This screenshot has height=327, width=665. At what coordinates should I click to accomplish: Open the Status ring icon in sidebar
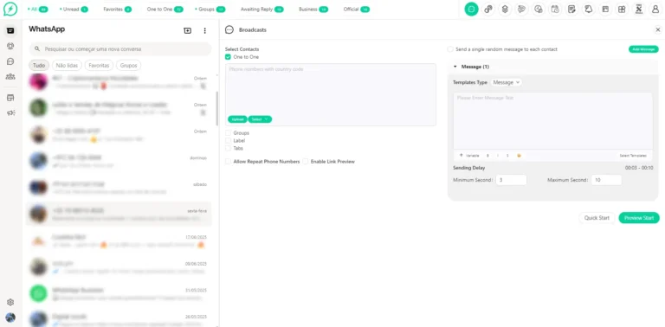10,46
